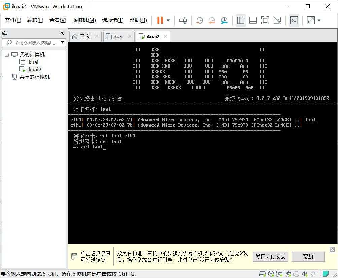Click the first network adapter status icon
This screenshot has height=278, width=338.
[x=279, y=274]
